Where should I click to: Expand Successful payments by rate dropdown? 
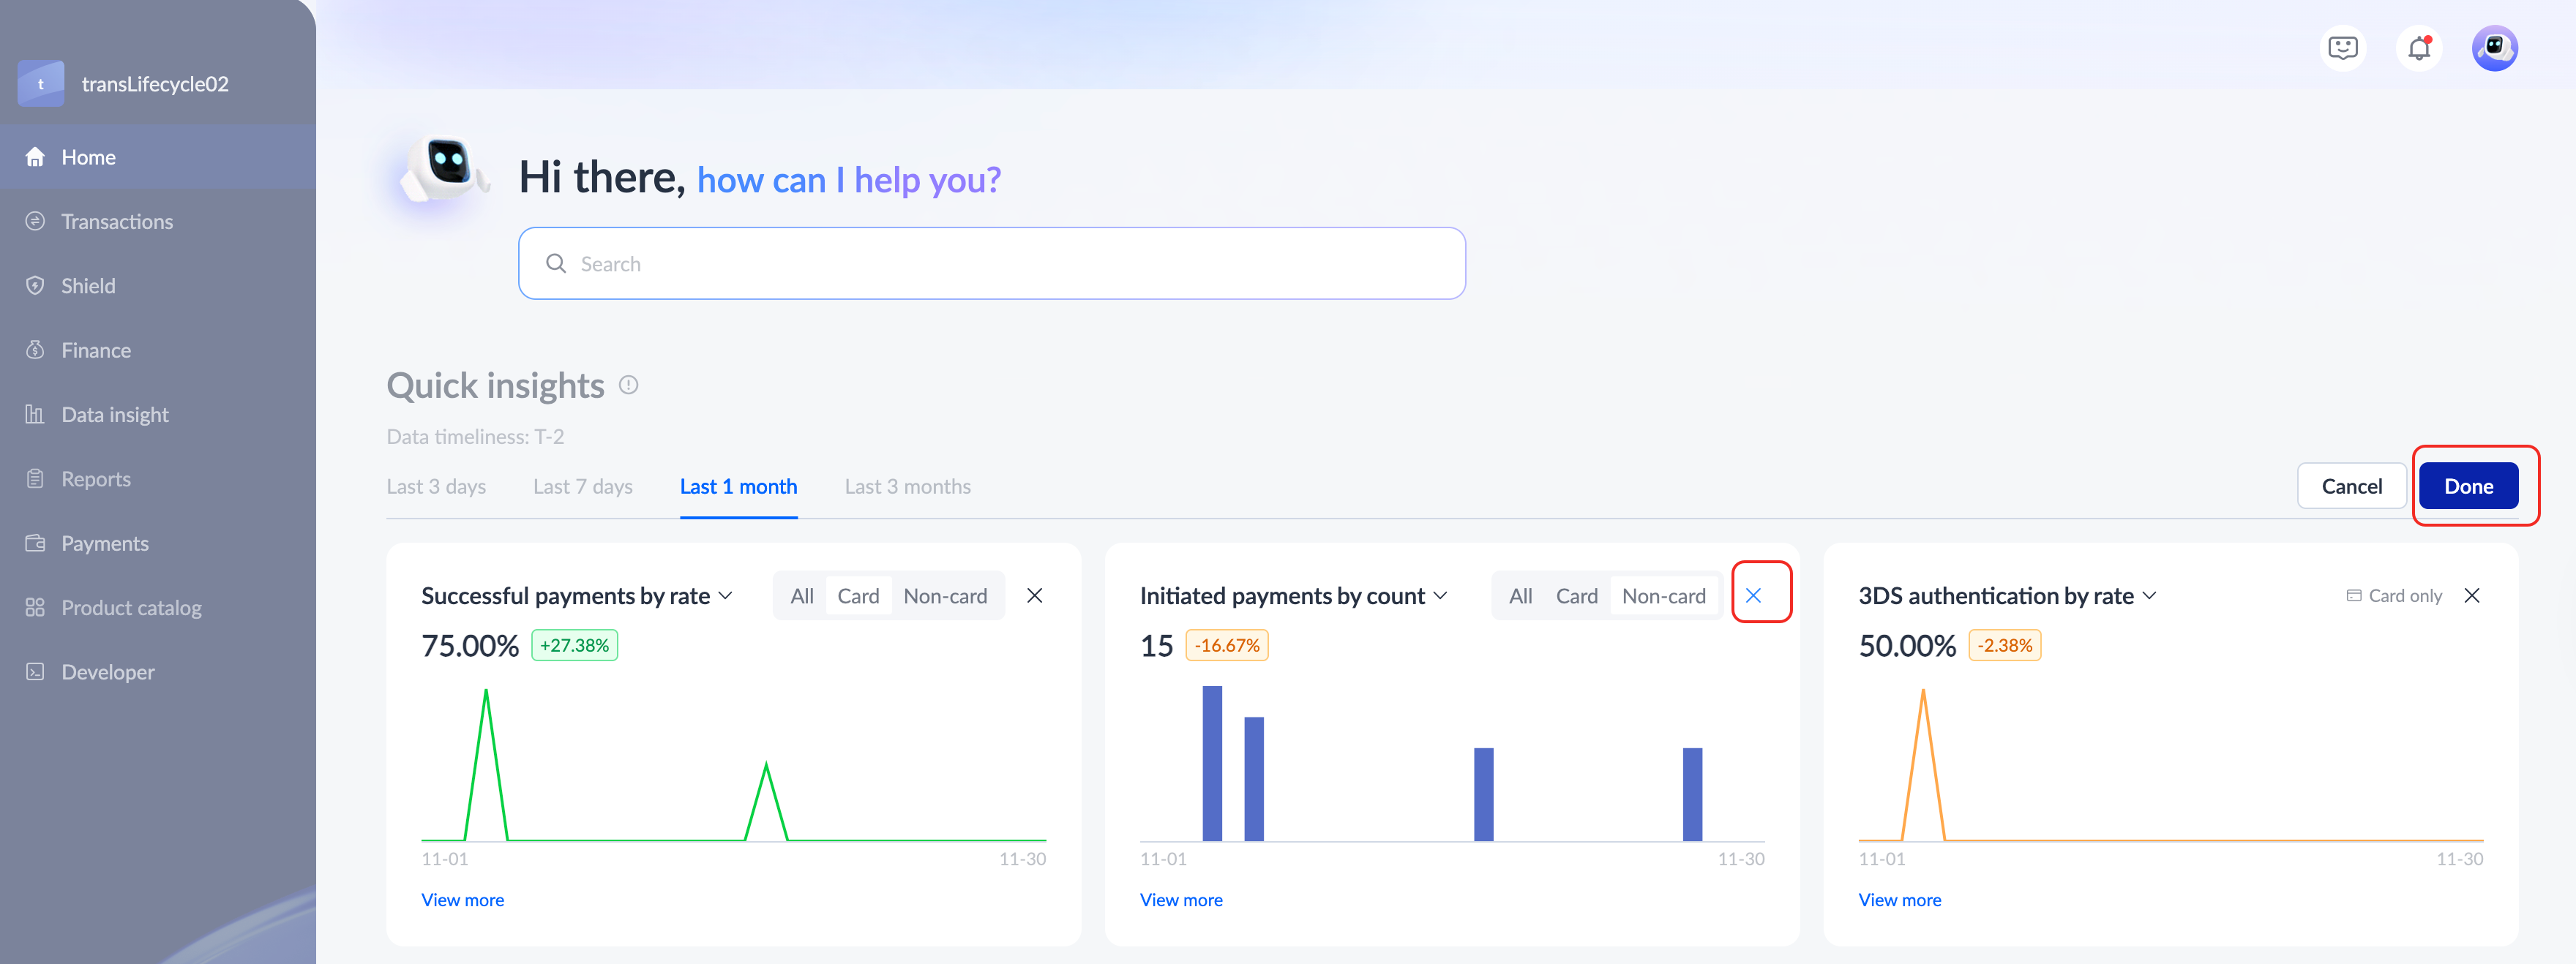pos(726,595)
